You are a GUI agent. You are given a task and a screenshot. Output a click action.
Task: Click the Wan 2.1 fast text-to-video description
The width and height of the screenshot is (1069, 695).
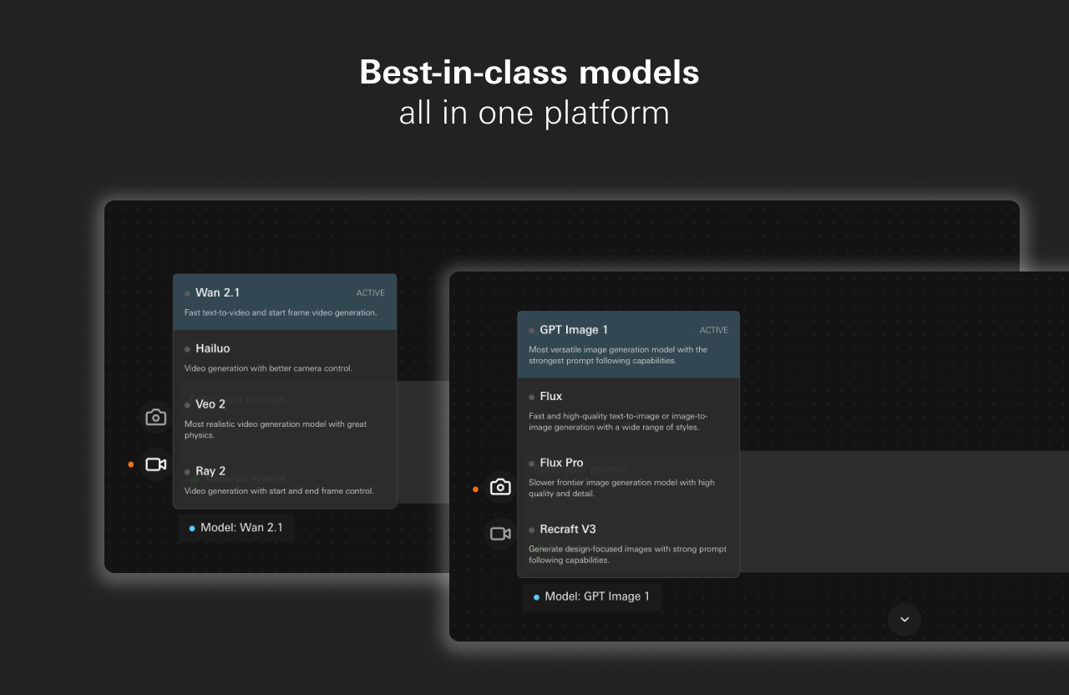[x=281, y=313]
